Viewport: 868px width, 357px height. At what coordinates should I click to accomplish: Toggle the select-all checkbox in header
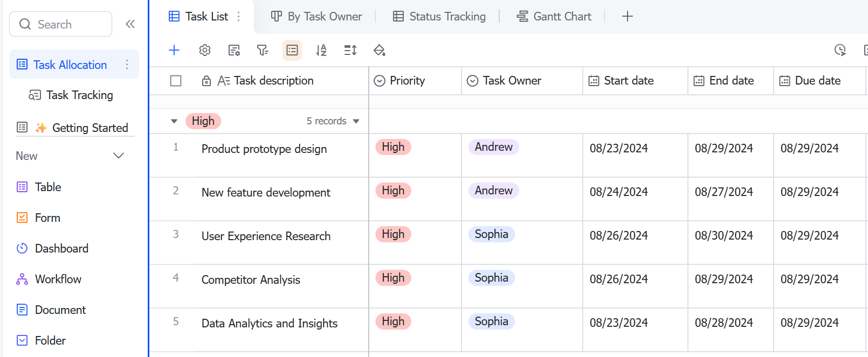click(176, 81)
